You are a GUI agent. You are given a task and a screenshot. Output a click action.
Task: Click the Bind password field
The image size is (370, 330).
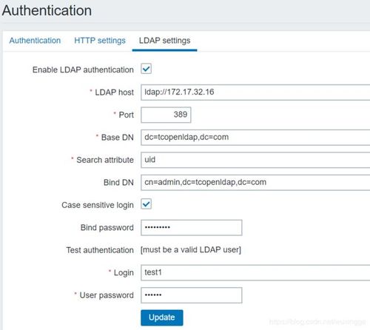pos(192,227)
